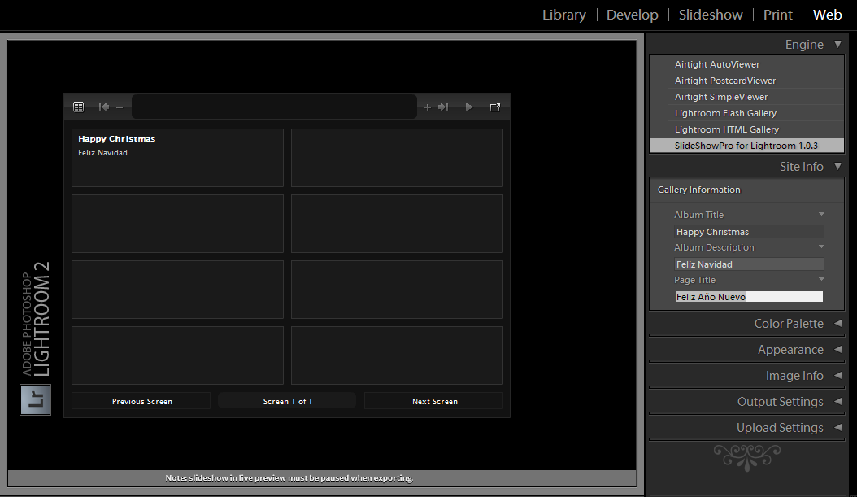Select SlideShowPro for Lightroom 1.0.3 engine
Image resolution: width=857 pixels, height=497 pixels.
tap(746, 146)
